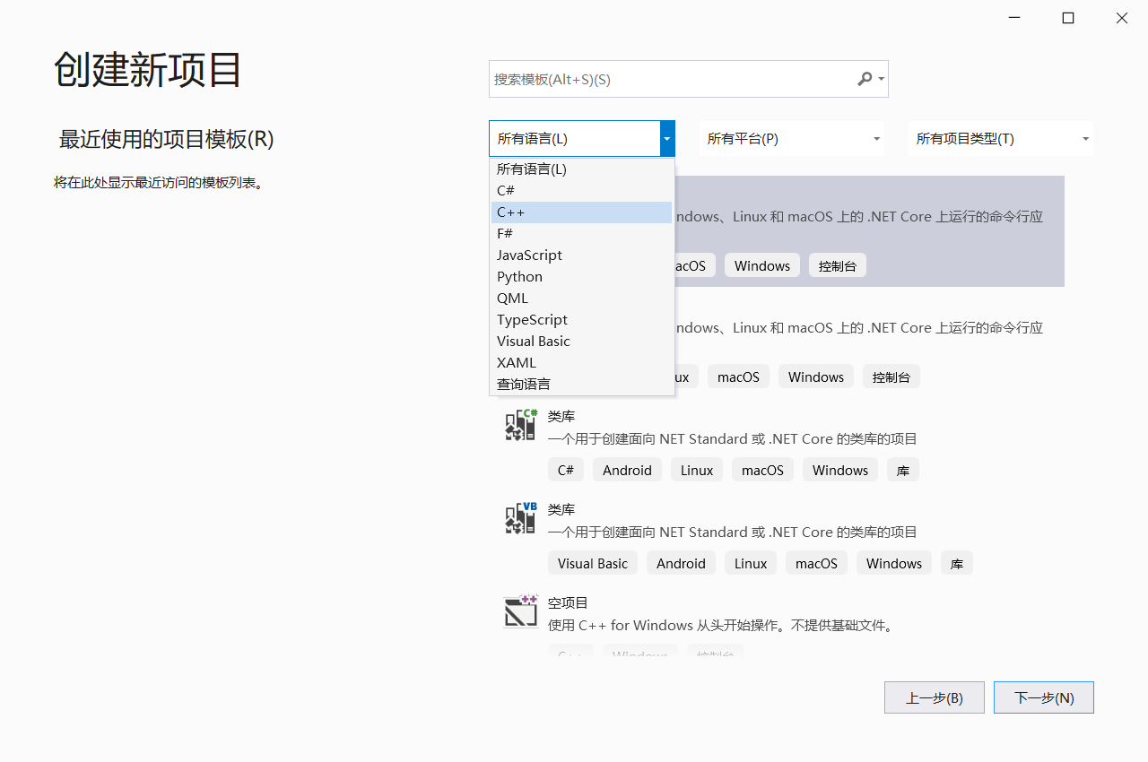Choose Visual Basic in the language list
1148x762 pixels.
(581, 341)
